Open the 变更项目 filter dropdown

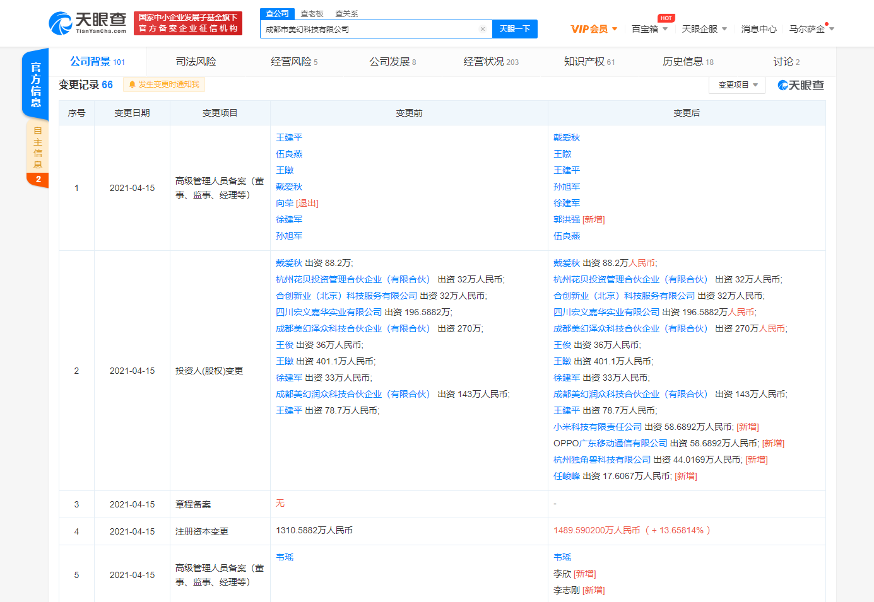(x=737, y=85)
